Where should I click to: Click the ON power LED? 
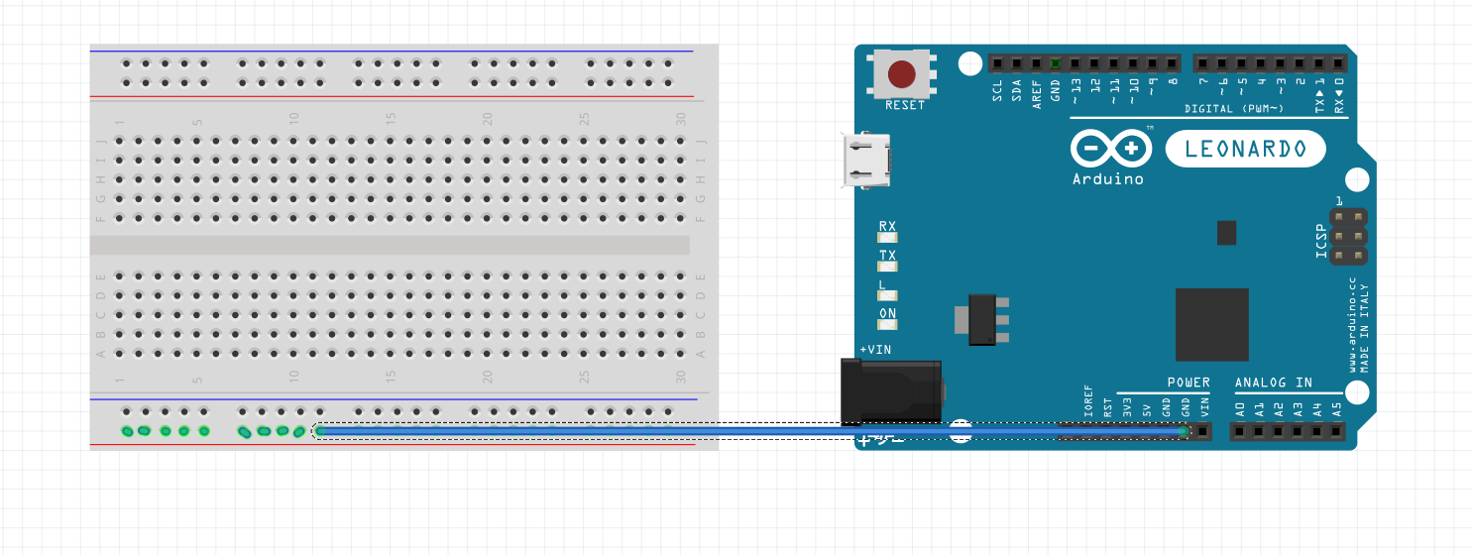(x=887, y=324)
